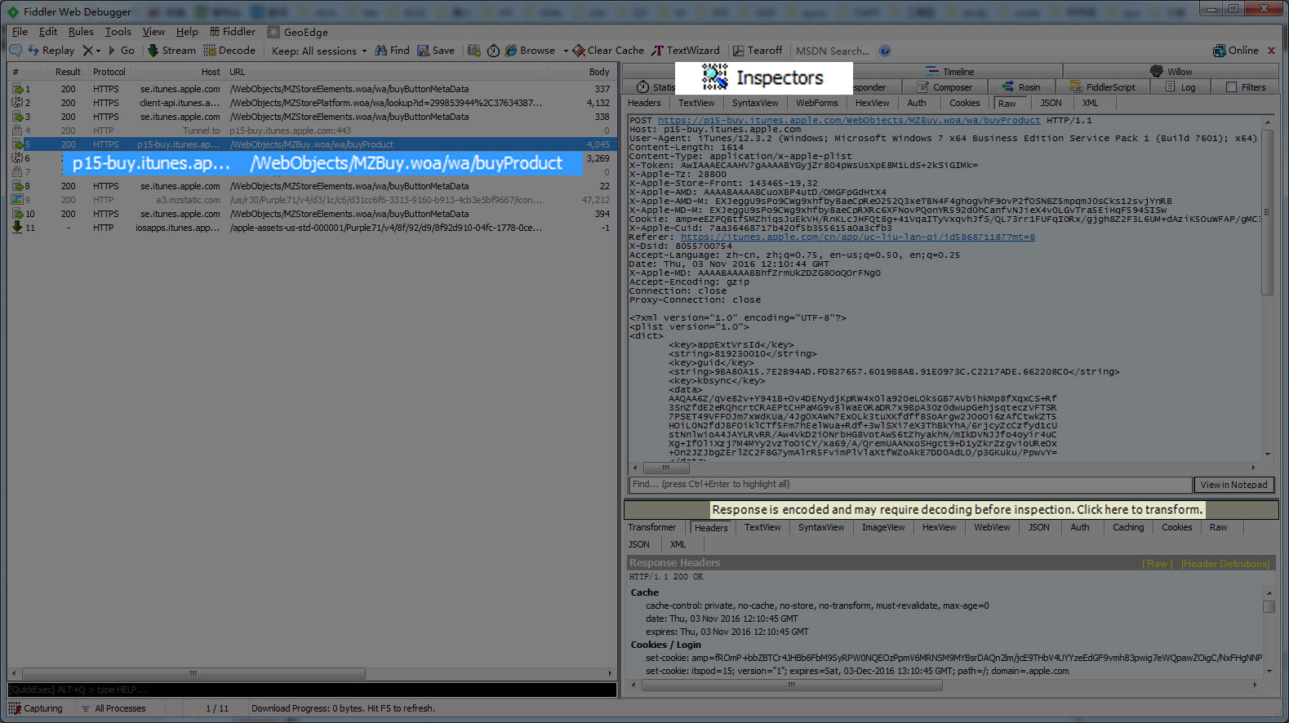Save sessions with the Save button

tap(436, 51)
